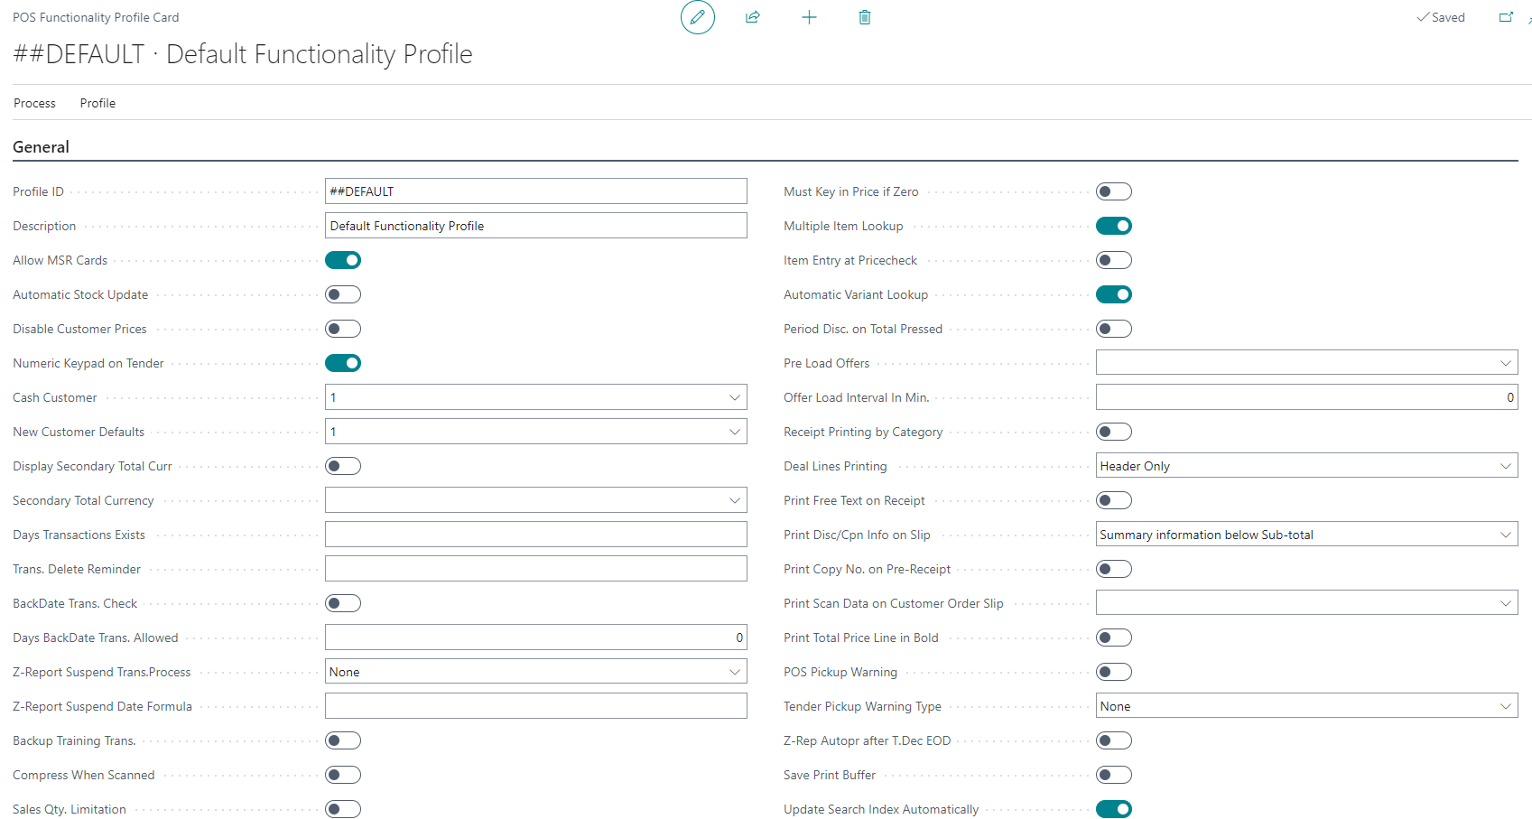Viewport: 1532px width, 819px height.
Task: Toggle Update Search Index Automatically off
Action: point(1113,809)
